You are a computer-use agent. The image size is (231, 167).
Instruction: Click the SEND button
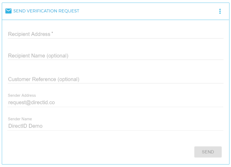pyautogui.click(x=208, y=152)
